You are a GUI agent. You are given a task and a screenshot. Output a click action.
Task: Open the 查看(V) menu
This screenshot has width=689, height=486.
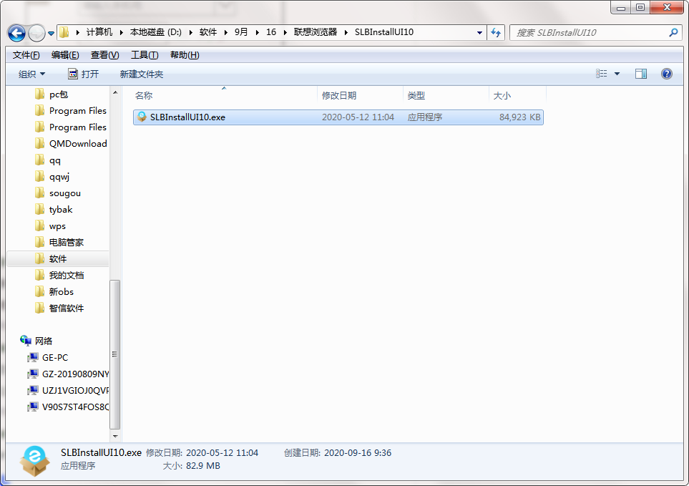coord(104,55)
